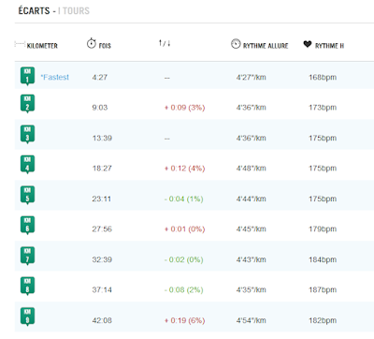Click the KM 5 marker icon
The image size is (374, 339).
[x=27, y=195]
